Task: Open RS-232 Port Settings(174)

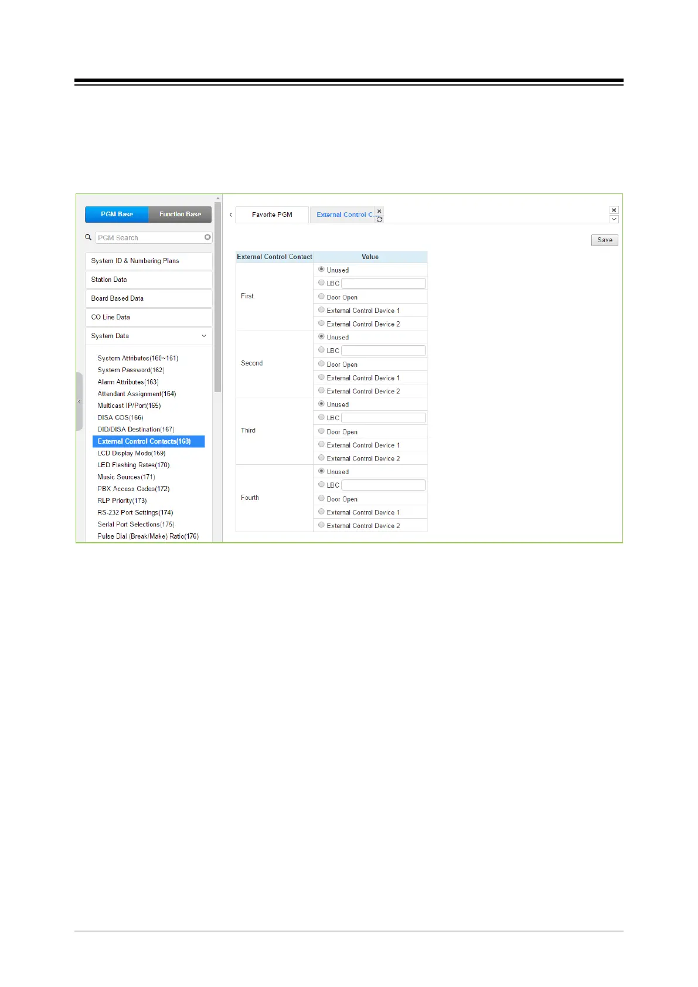Action: [x=135, y=512]
